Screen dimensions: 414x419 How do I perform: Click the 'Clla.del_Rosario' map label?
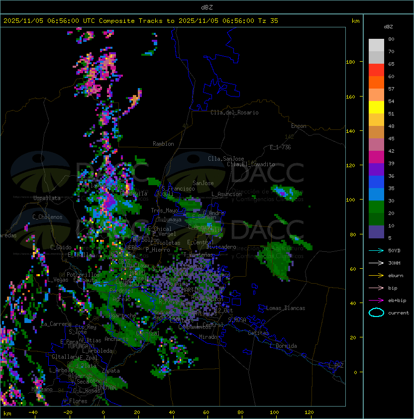[234, 112]
